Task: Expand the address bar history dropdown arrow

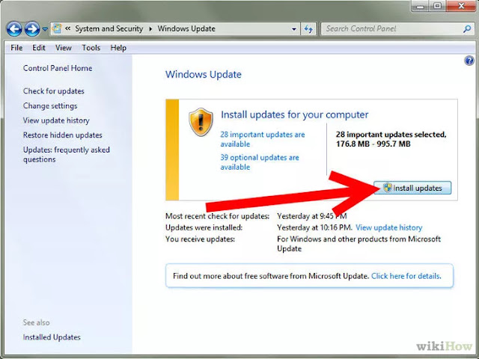Action: pos(294,29)
